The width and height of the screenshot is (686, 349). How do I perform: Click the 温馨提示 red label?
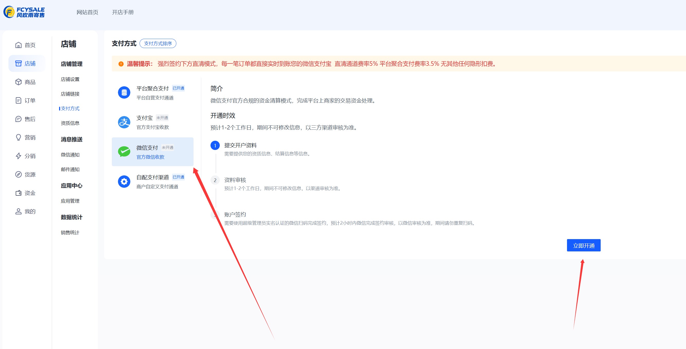(140, 64)
